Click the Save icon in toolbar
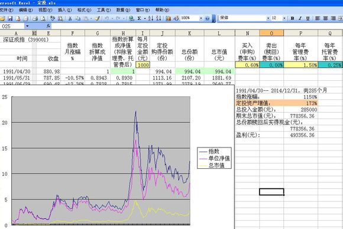343x229 pixels. pos(10,18)
